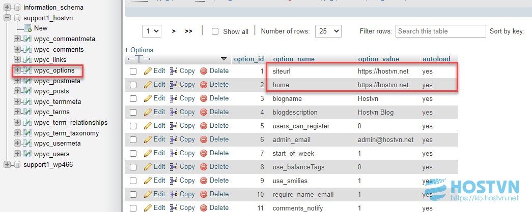Select the support1_hostvn database name

tap(48, 18)
